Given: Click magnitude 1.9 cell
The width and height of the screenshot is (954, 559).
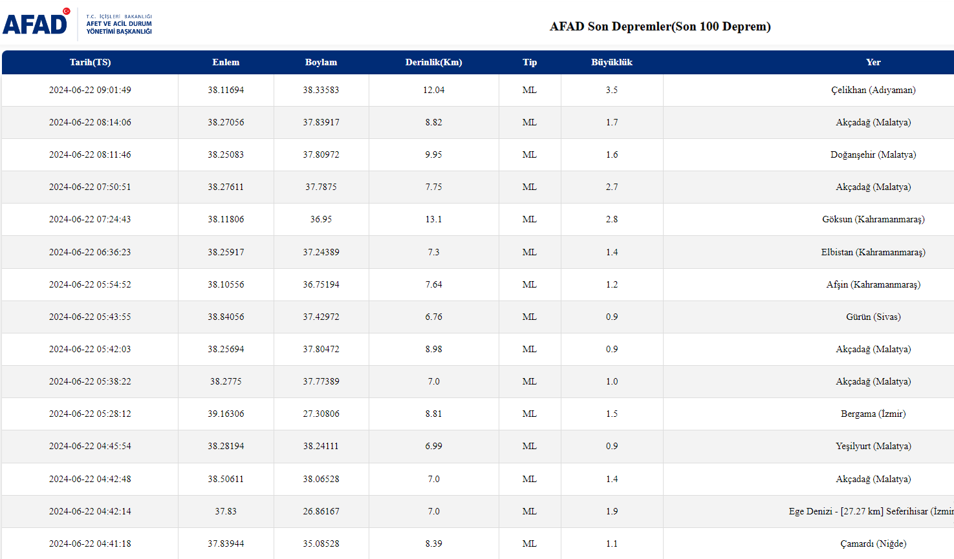Looking at the screenshot, I should 612,511.
